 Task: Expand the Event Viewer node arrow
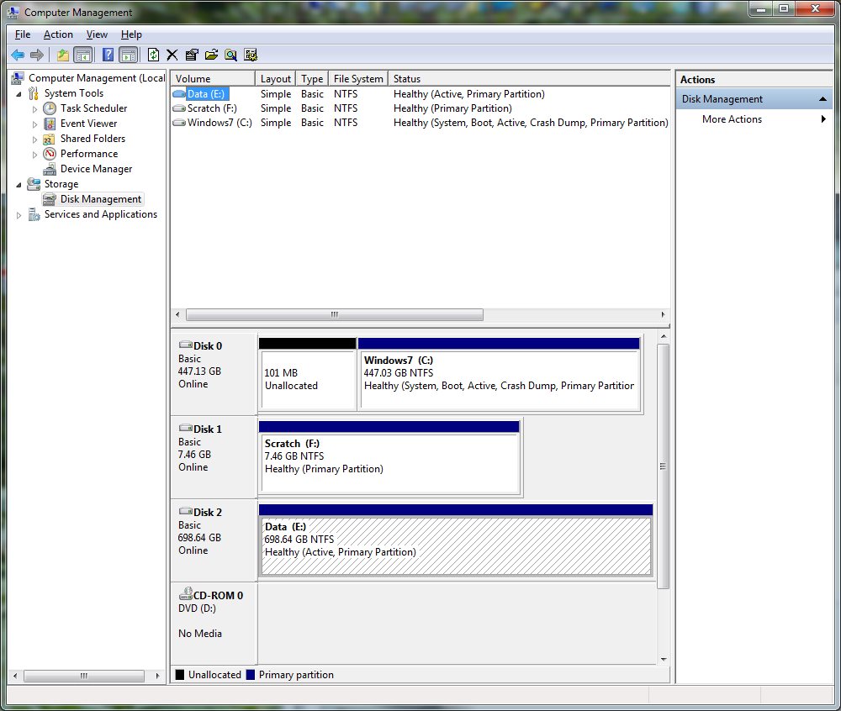(34, 124)
